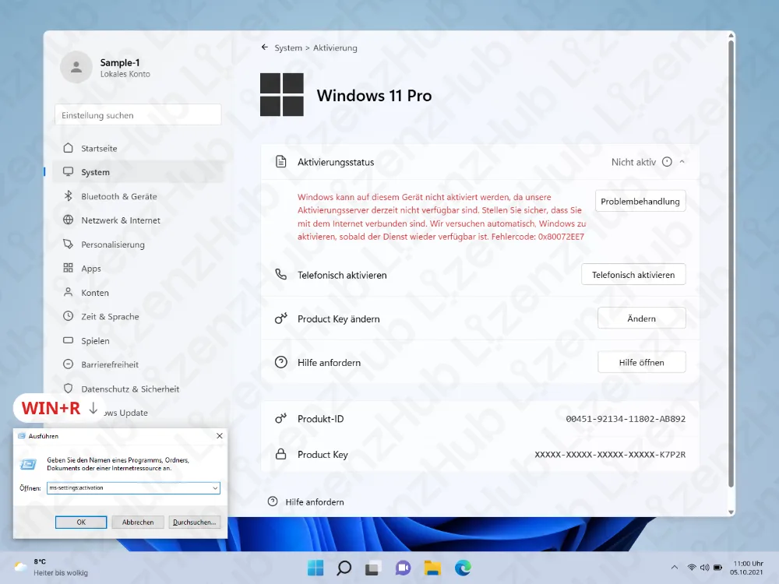Select the Netzwerk & Internet globe icon
Viewport: 779px width, 584px height.
coord(69,220)
